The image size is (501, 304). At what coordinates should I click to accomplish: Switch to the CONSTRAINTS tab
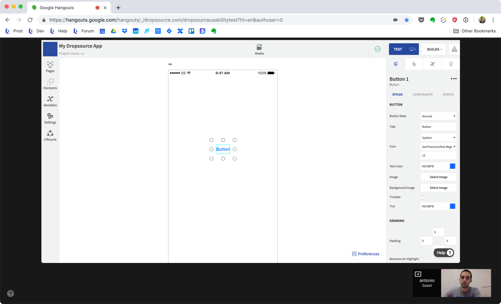tap(423, 95)
